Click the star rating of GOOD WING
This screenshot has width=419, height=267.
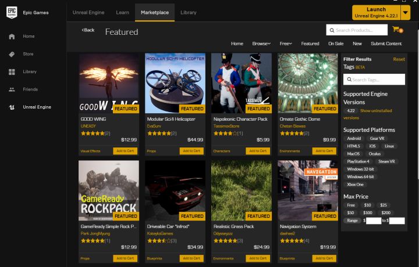93,133
